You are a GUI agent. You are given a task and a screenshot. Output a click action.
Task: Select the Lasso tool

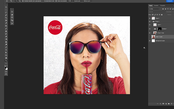pos(6,13)
